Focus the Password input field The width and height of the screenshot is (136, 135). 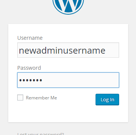tap(68, 80)
